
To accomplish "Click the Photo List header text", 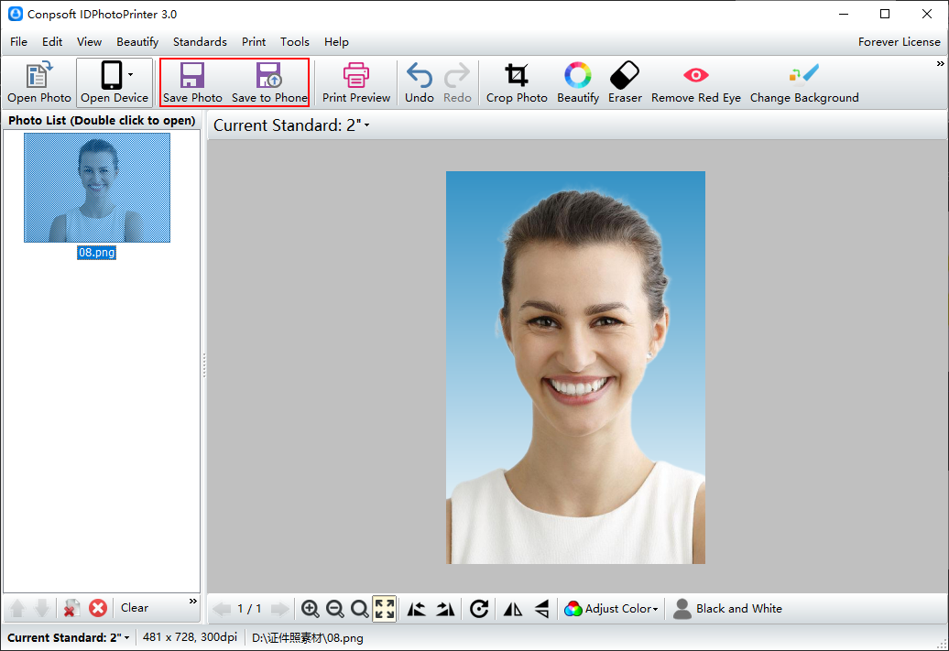I will tap(102, 120).
